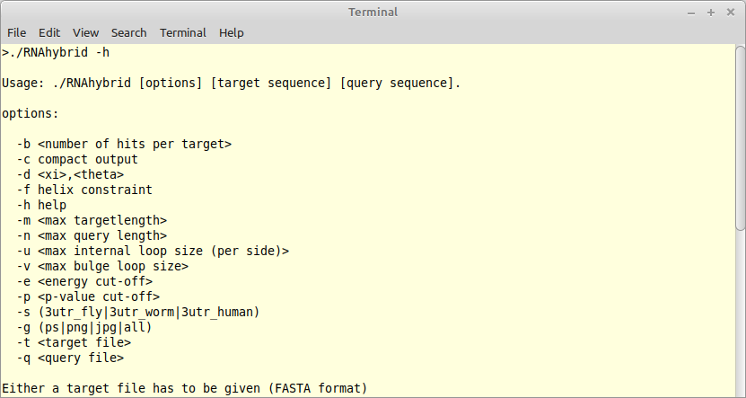Click the '-f helix constraint' option text

tap(84, 190)
